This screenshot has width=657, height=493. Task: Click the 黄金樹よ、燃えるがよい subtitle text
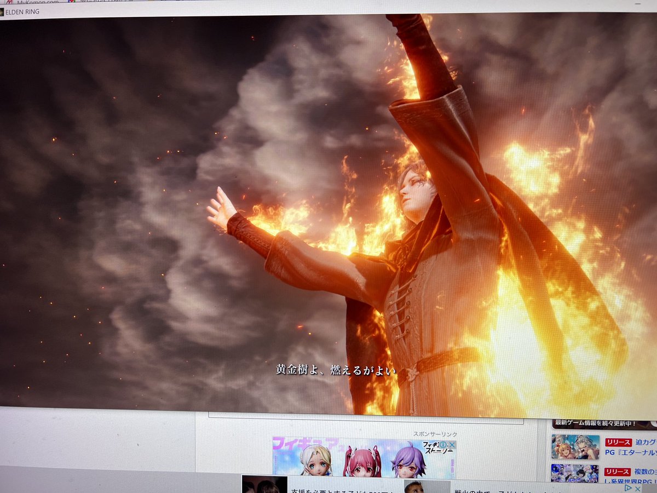(x=336, y=370)
